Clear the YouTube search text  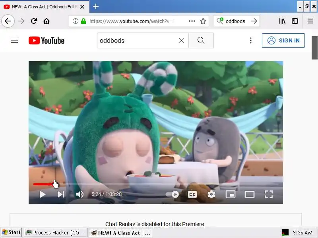coord(181,40)
